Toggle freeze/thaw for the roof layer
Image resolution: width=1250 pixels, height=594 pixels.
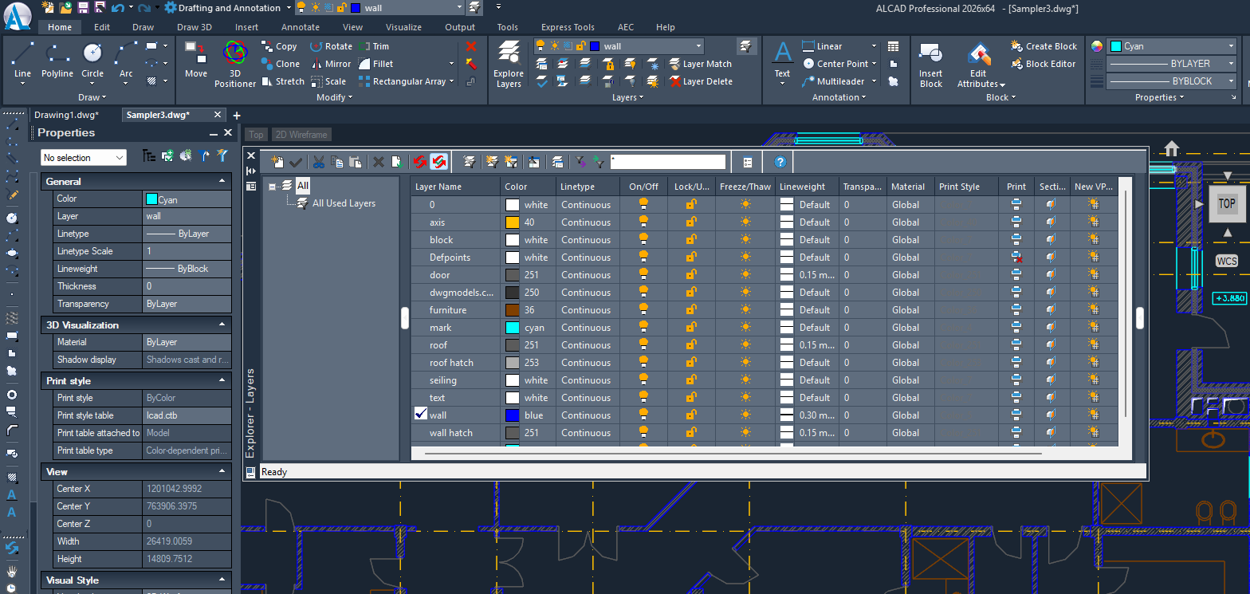[745, 345]
